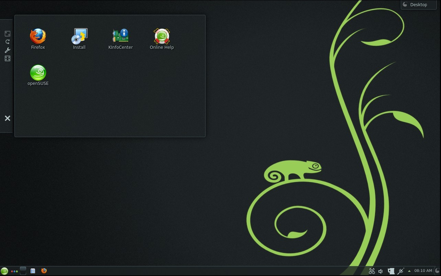Open the activities switcher with colored dots

tap(14, 271)
